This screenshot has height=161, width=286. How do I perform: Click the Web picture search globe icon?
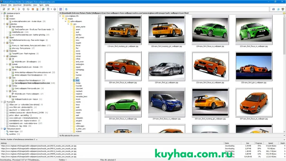tap(4, 129)
